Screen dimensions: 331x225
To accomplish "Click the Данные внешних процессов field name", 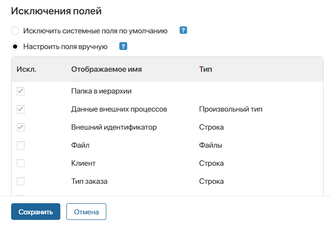I will 119,109.
